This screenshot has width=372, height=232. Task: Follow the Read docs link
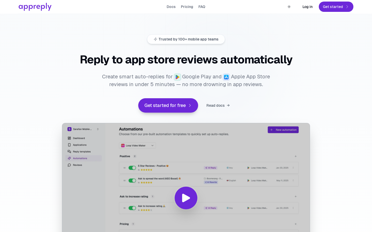[218, 105]
